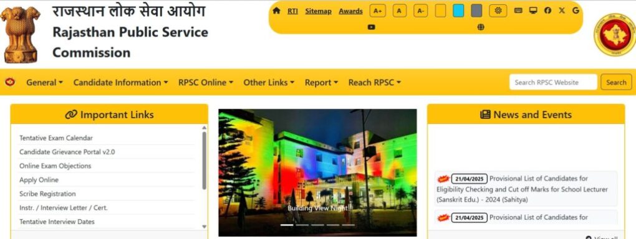
Task: Expand the Report menu
Action: pos(321,82)
